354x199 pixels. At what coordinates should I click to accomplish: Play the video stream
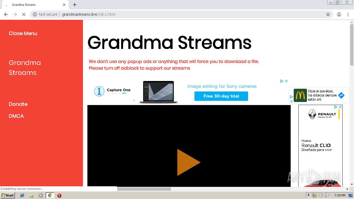click(x=189, y=162)
